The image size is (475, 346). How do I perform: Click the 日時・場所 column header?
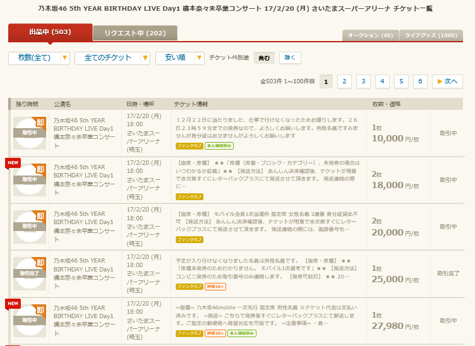(x=140, y=104)
